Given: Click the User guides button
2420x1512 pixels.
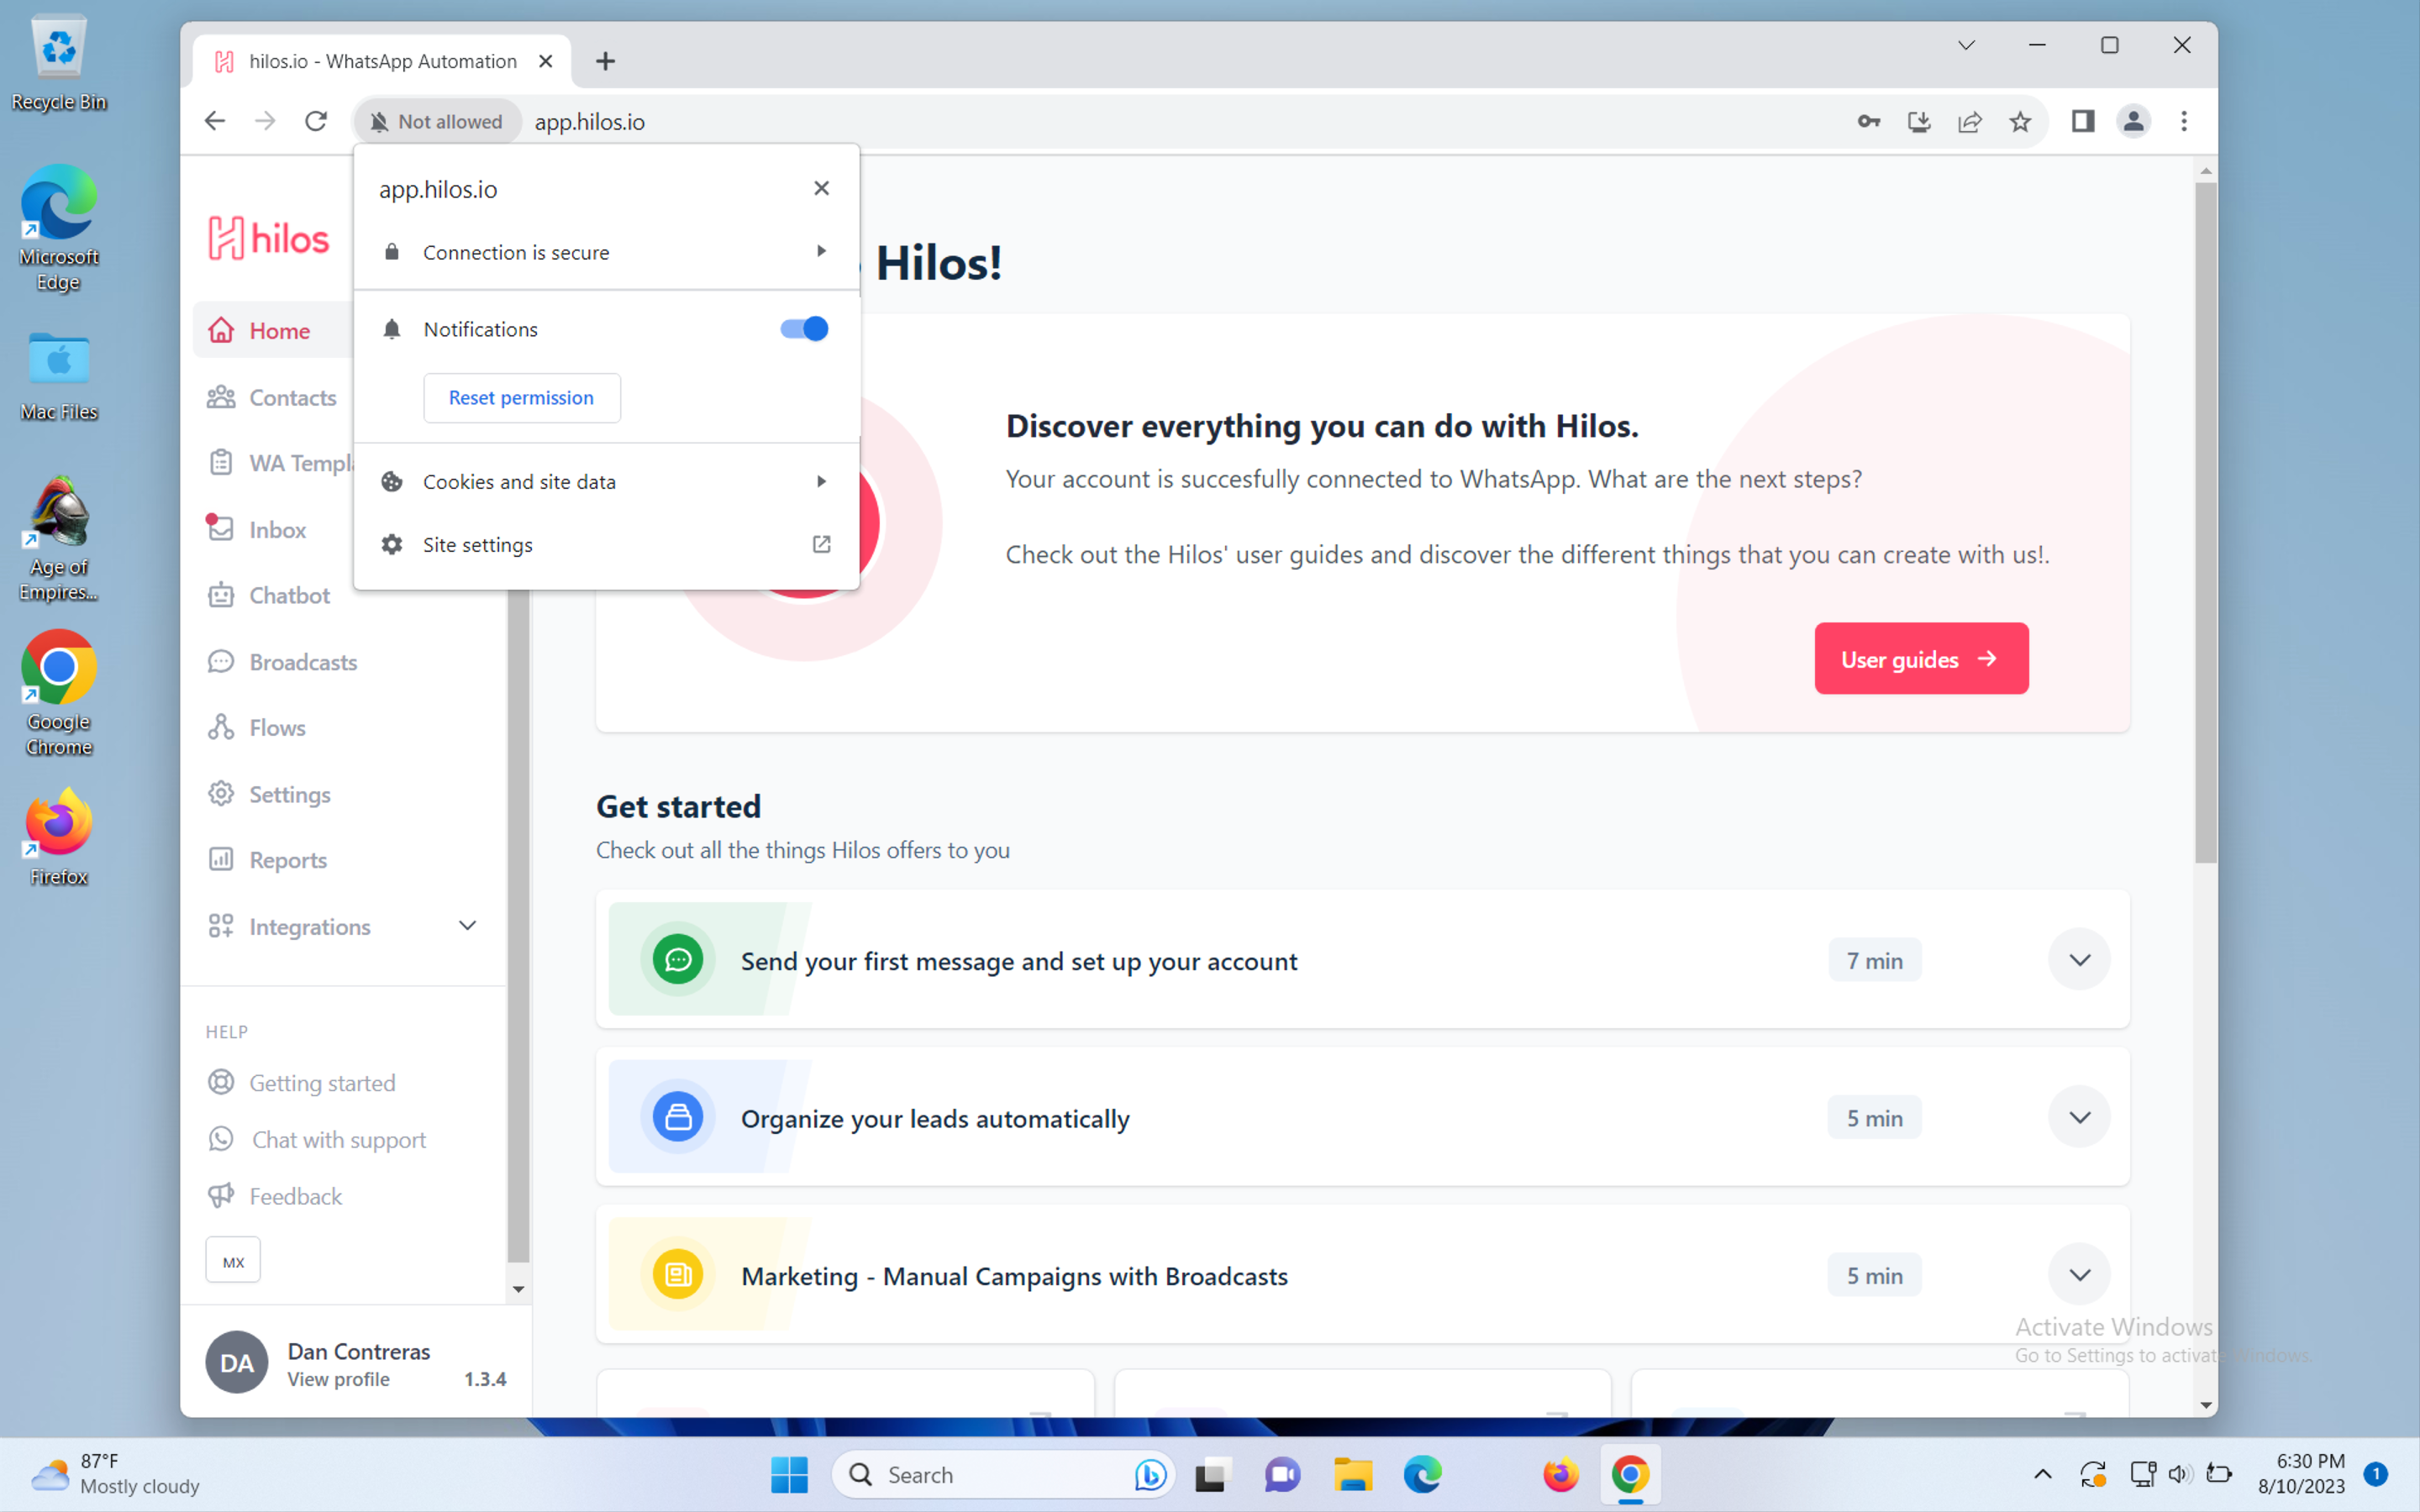Looking at the screenshot, I should 1920,658.
